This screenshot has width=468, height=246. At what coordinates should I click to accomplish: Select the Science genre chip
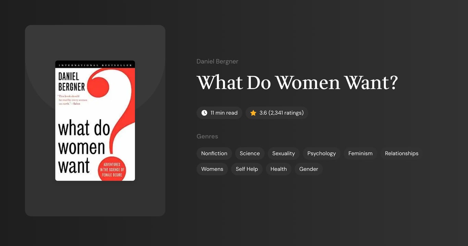pos(249,153)
